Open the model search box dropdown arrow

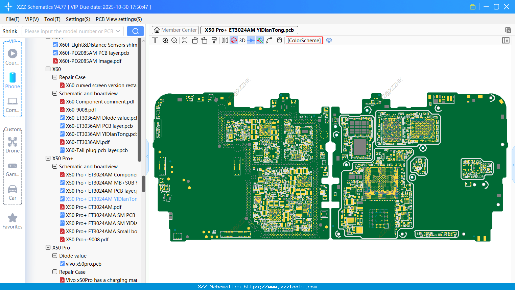(118, 31)
